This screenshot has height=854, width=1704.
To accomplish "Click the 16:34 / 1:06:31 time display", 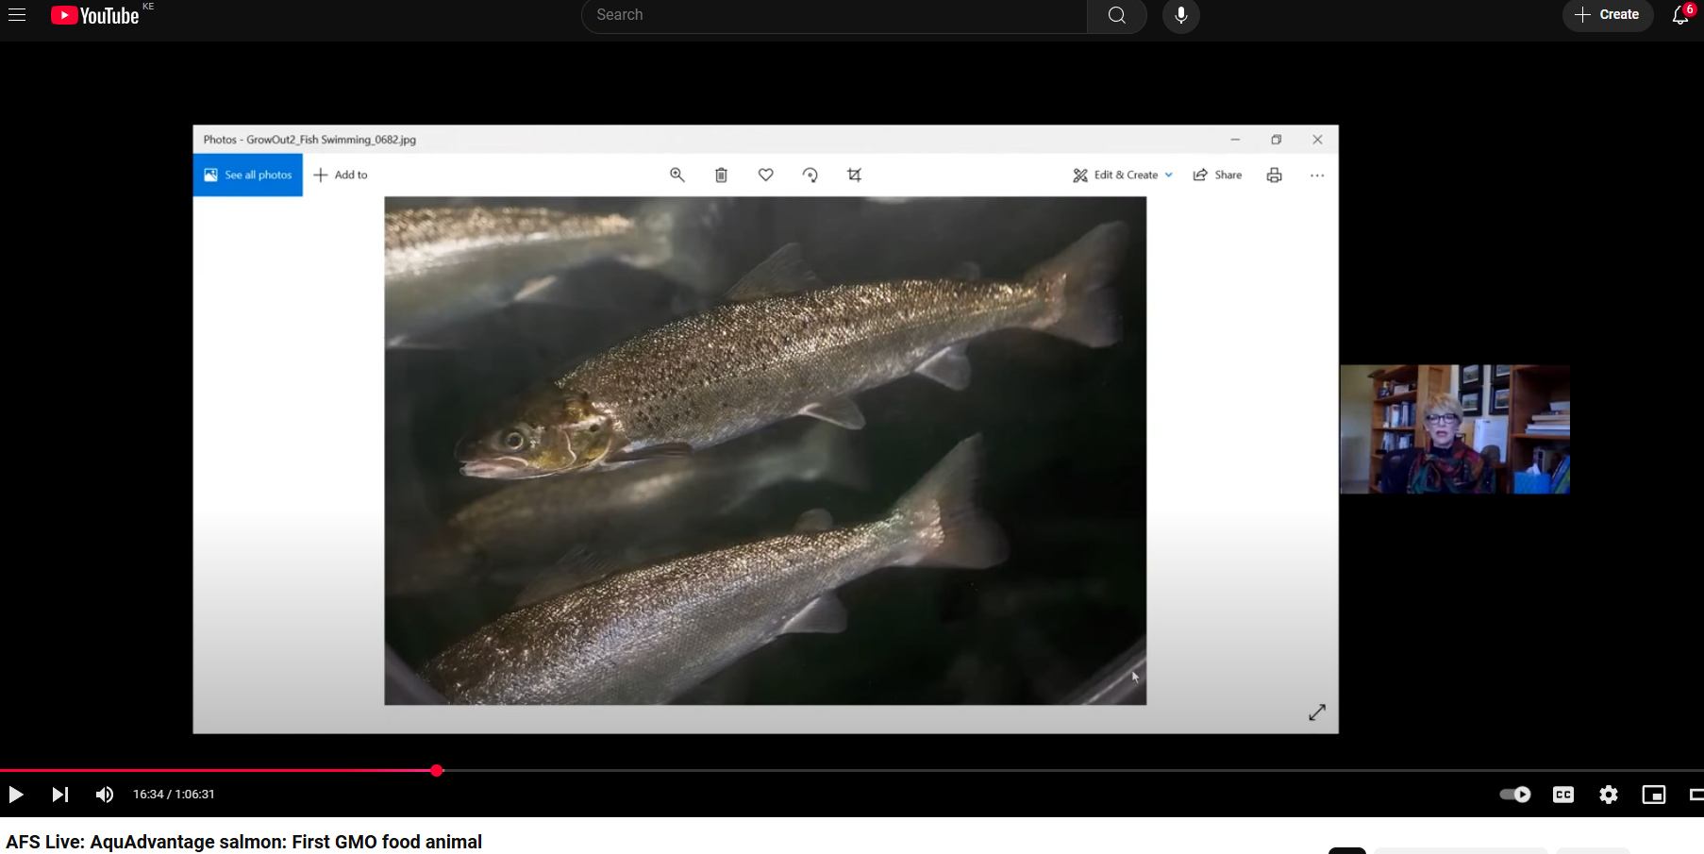I will pos(174,795).
